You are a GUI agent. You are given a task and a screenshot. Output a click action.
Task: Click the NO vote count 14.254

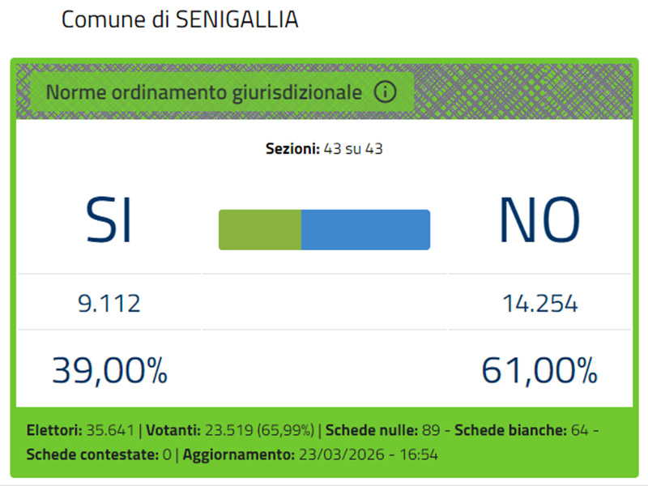tap(539, 304)
